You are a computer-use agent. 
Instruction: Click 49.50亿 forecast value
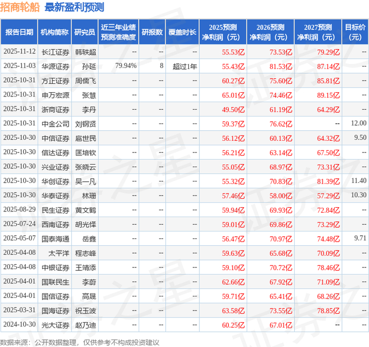(x=233, y=110)
